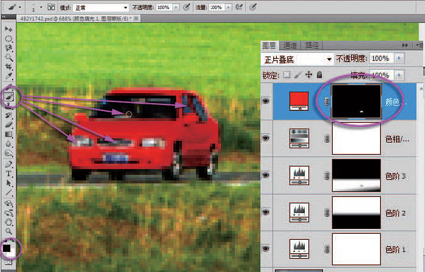Select the Move tool

[x=8, y=29]
